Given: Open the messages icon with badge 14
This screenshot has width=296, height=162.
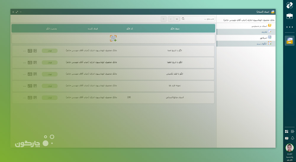Looking at the screenshot, I should (287, 138).
